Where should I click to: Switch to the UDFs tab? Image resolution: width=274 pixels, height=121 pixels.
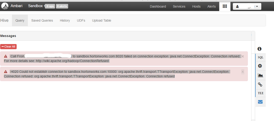(x=81, y=21)
